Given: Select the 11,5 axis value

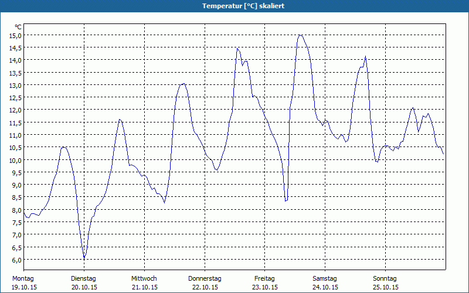Looking at the screenshot, I should click(x=16, y=122).
